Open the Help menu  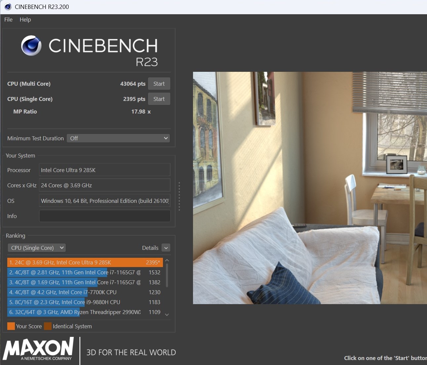[x=25, y=20]
